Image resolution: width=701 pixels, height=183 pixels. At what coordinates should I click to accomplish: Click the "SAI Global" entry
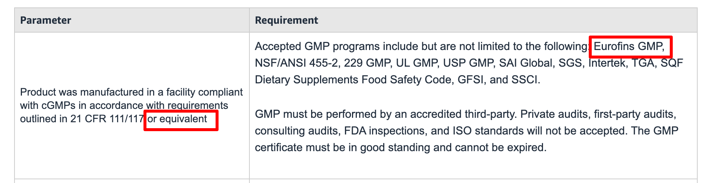(x=526, y=63)
